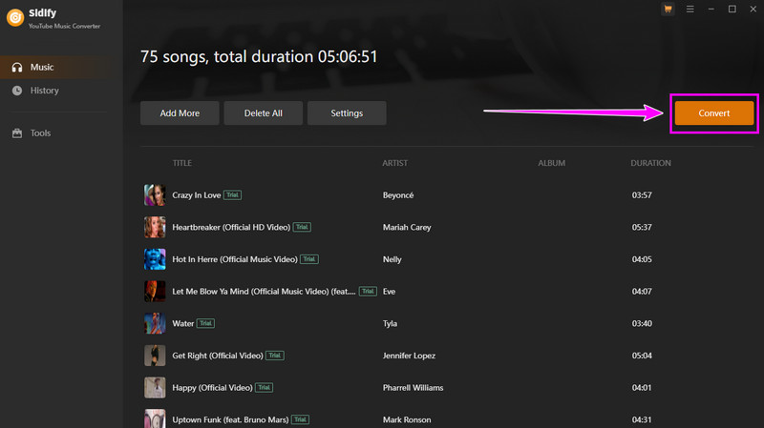The height and width of the screenshot is (428, 764).
Task: Click the 04:05 duration value
Action: pyautogui.click(x=642, y=259)
